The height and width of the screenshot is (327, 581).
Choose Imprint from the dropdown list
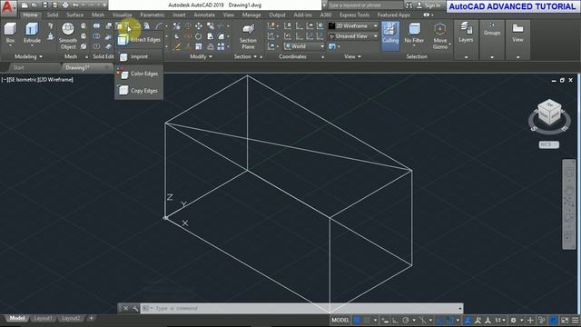point(139,56)
